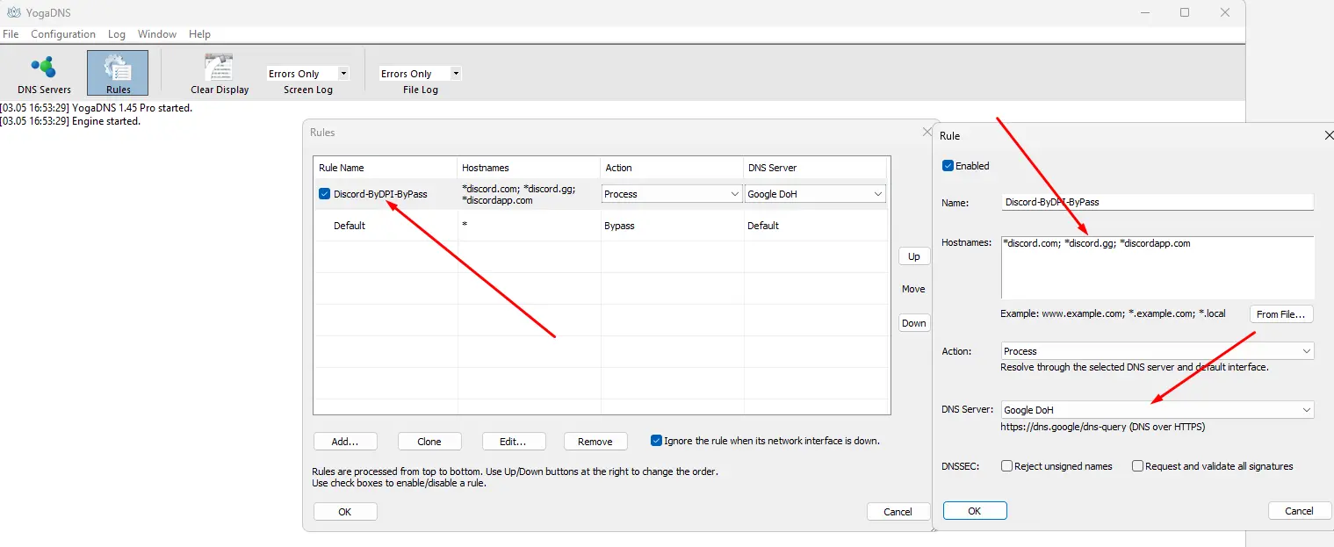Image resolution: width=1334 pixels, height=547 pixels.
Task: Expand the Action combo box in Rule dialog
Action: coord(1157,351)
